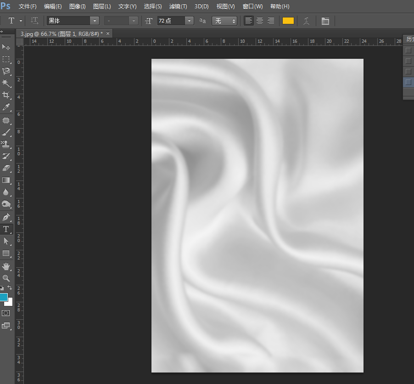
Task: Open the anti-aliasing 无 dropdown
Action: (224, 21)
